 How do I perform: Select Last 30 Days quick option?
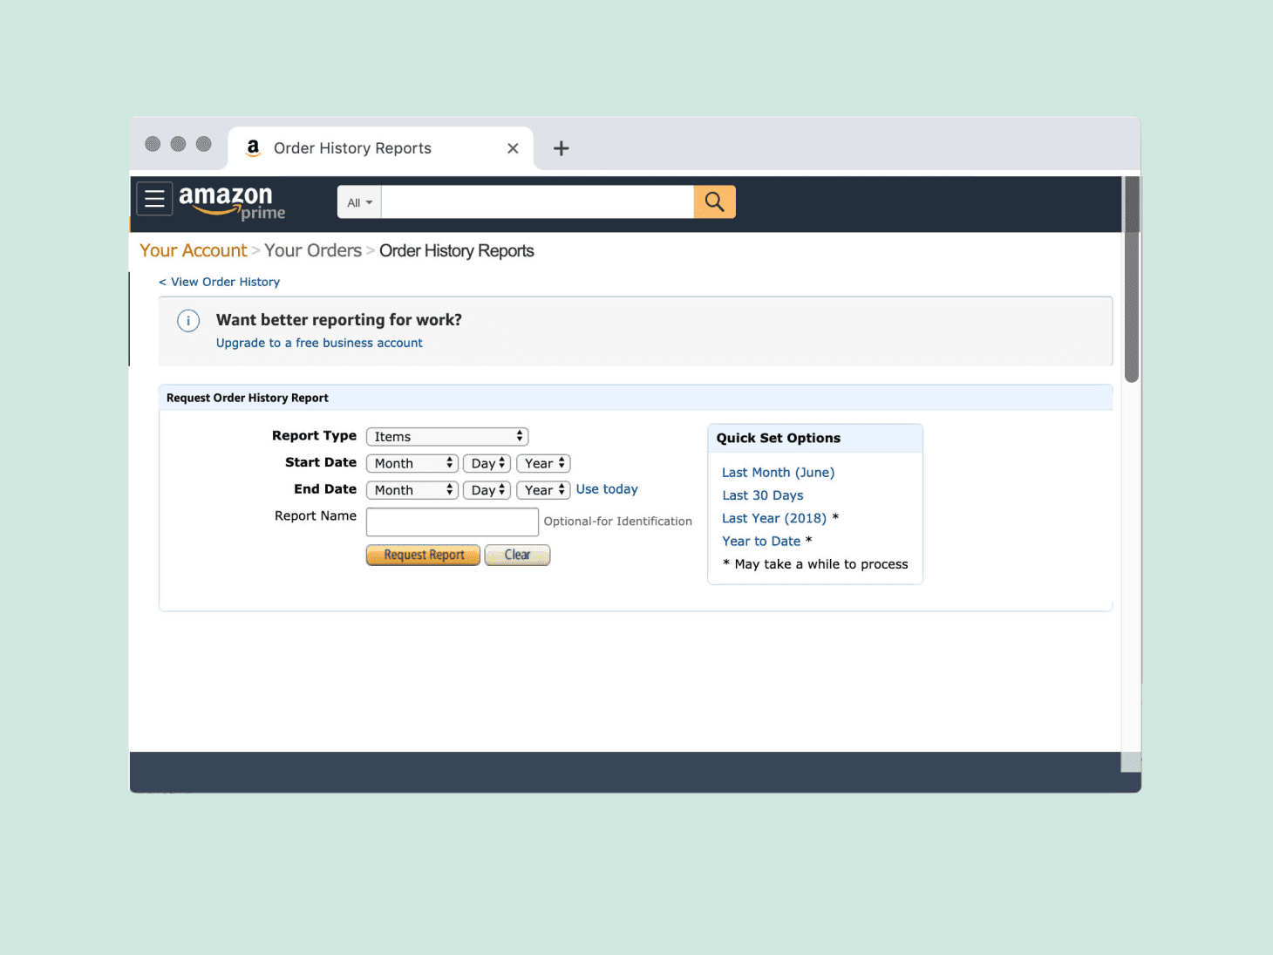[x=762, y=495]
